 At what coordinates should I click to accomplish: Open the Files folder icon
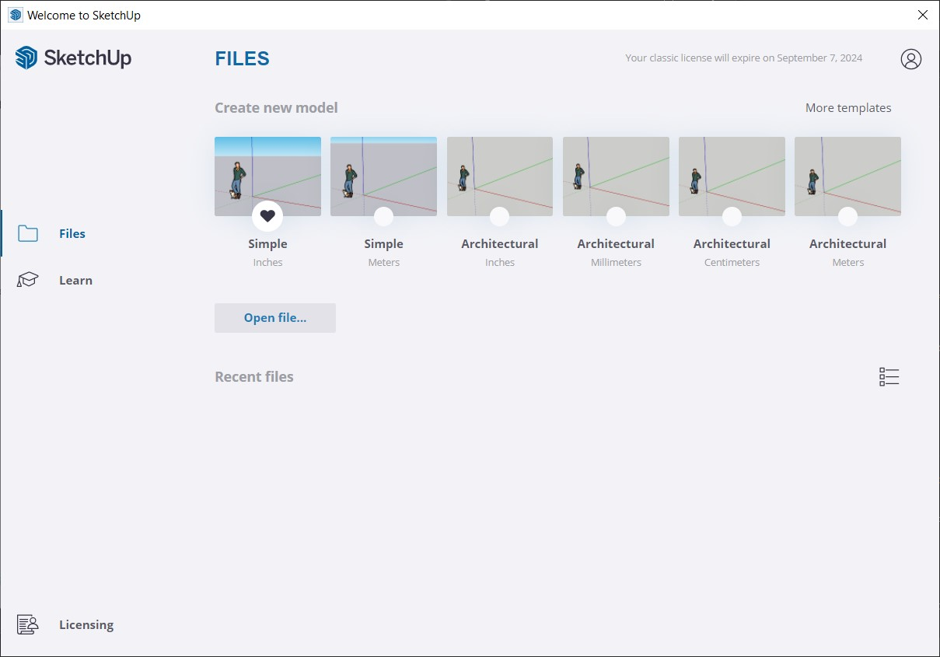pos(28,233)
